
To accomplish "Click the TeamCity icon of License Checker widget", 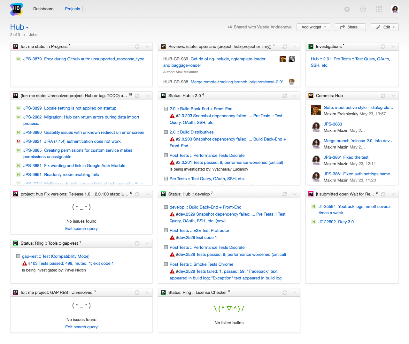I will point(163,292).
